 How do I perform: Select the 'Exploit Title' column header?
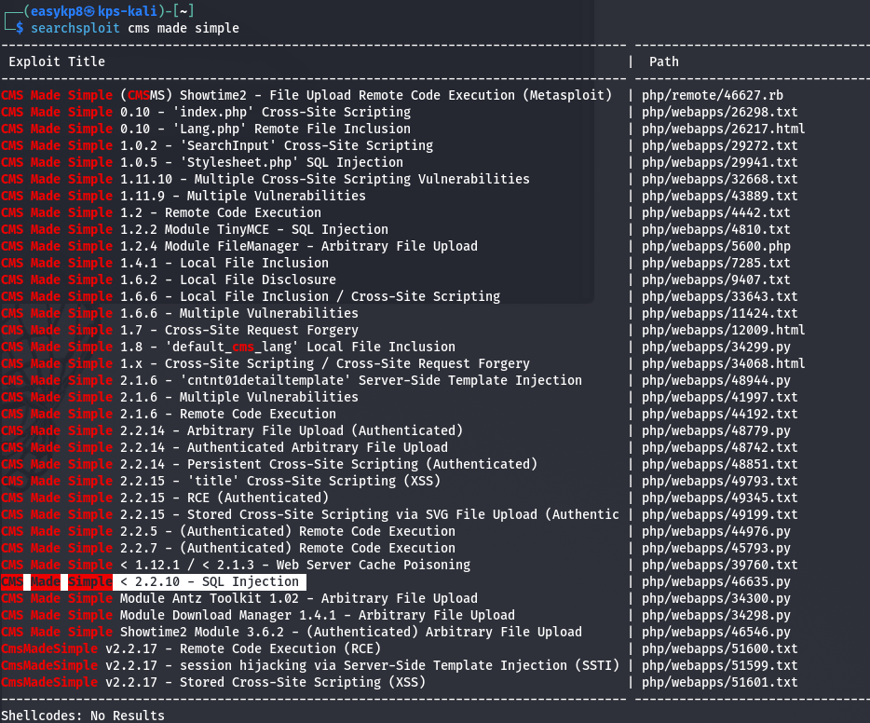(57, 61)
